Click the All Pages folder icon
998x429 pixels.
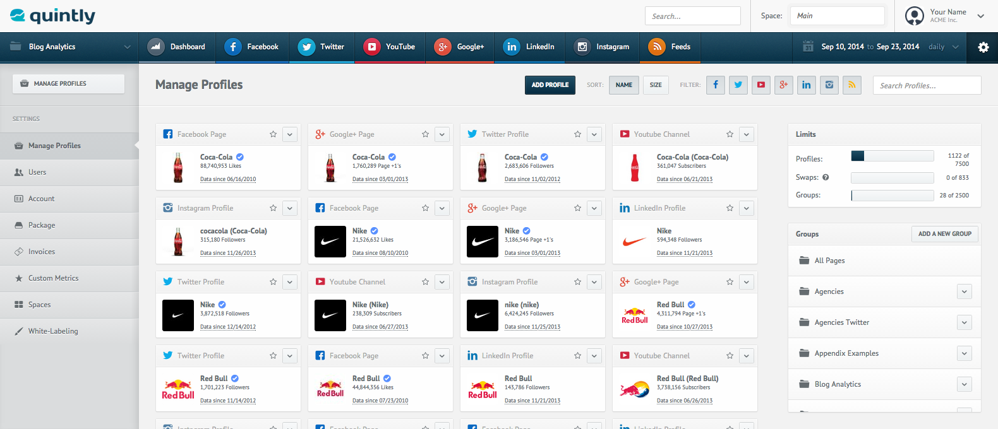(x=804, y=261)
